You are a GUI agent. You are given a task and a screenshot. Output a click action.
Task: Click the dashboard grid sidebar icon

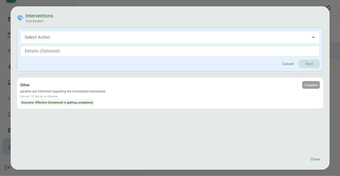click(x=9, y=19)
